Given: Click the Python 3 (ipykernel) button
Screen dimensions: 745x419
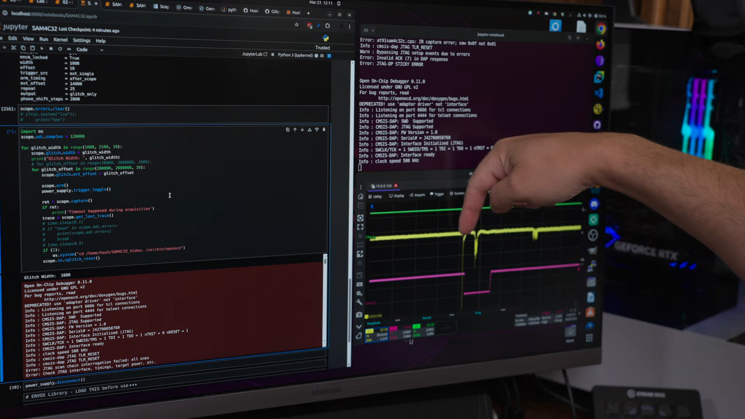Looking at the screenshot, I should click(295, 55).
